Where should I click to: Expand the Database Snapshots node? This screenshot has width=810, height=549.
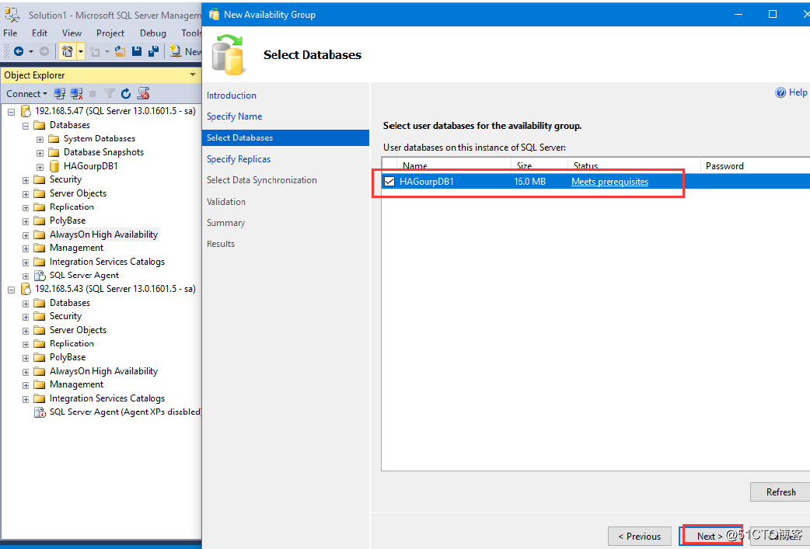point(40,153)
